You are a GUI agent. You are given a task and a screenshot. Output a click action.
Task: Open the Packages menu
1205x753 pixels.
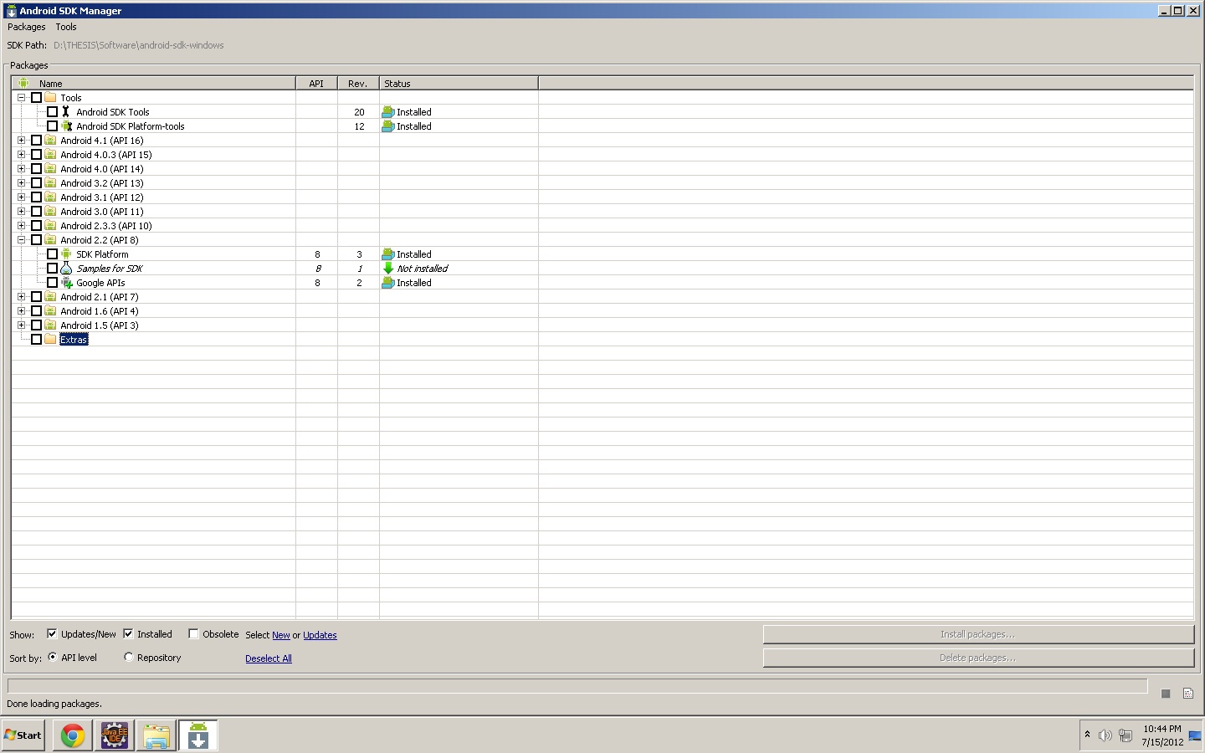coord(27,27)
